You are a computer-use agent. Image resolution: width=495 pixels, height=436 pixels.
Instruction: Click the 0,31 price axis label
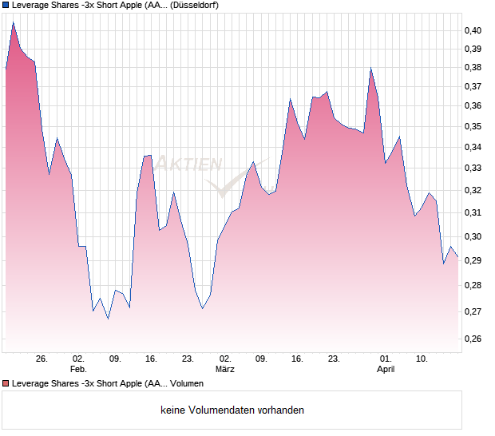pyautogui.click(x=473, y=212)
